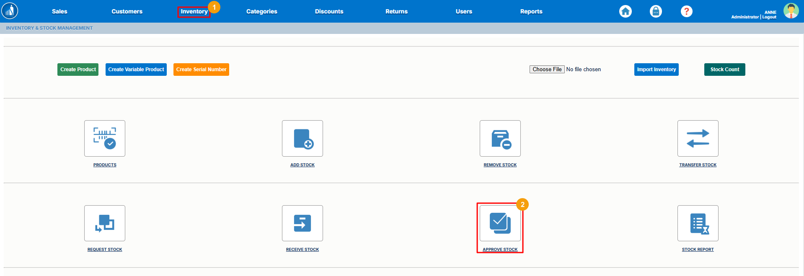
Task: Click the user avatar picture
Action: point(791,11)
